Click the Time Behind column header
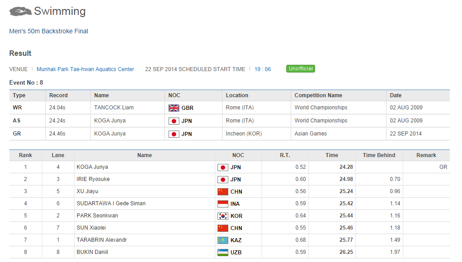 379,155
